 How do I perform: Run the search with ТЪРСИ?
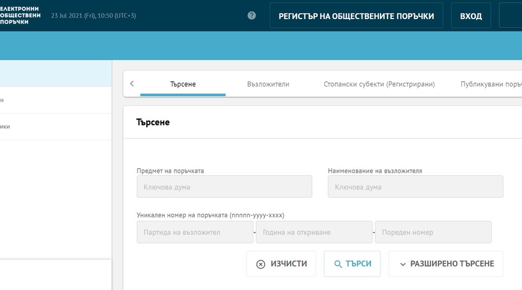point(352,264)
